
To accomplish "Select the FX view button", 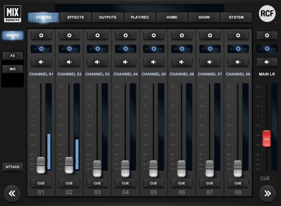I will tap(13, 56).
